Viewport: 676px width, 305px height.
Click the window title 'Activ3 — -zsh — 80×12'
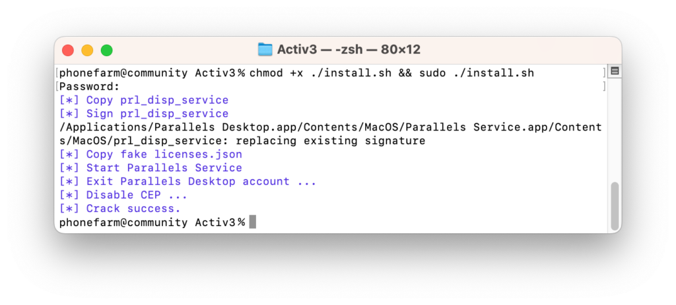coord(349,50)
